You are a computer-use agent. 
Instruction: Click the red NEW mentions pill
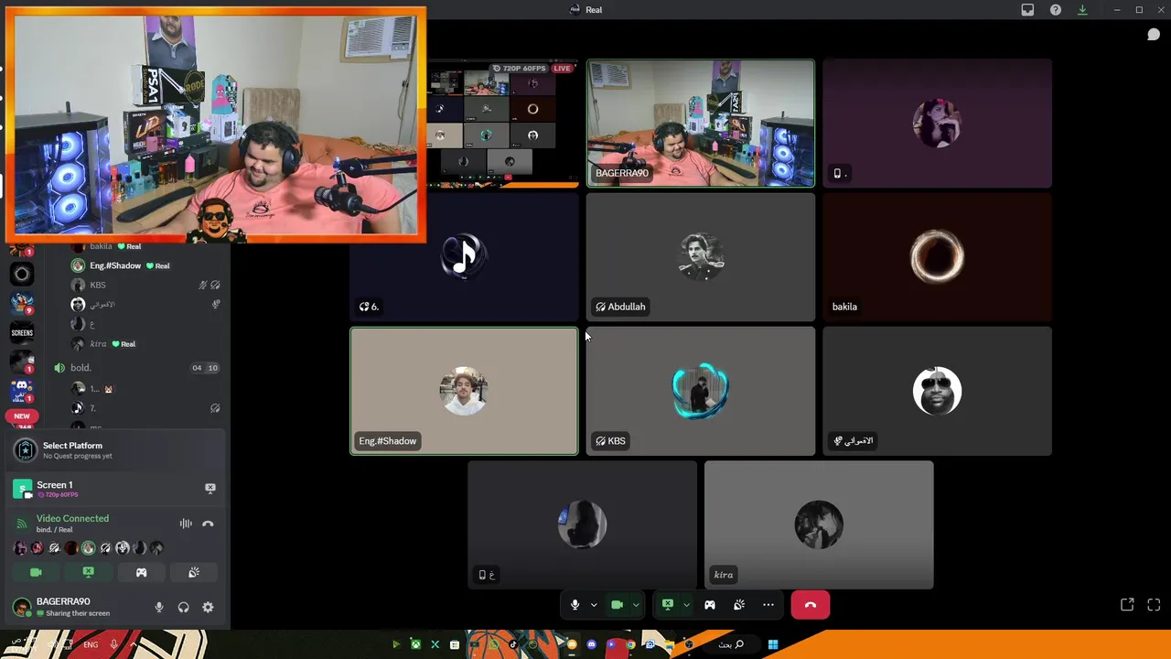(x=22, y=416)
